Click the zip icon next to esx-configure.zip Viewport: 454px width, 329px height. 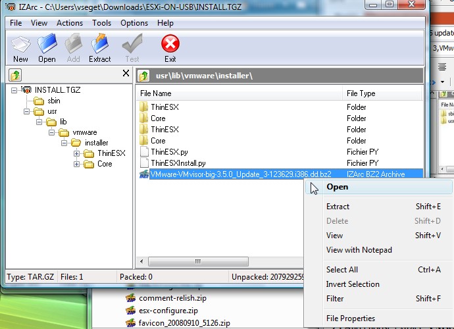[x=131, y=311]
